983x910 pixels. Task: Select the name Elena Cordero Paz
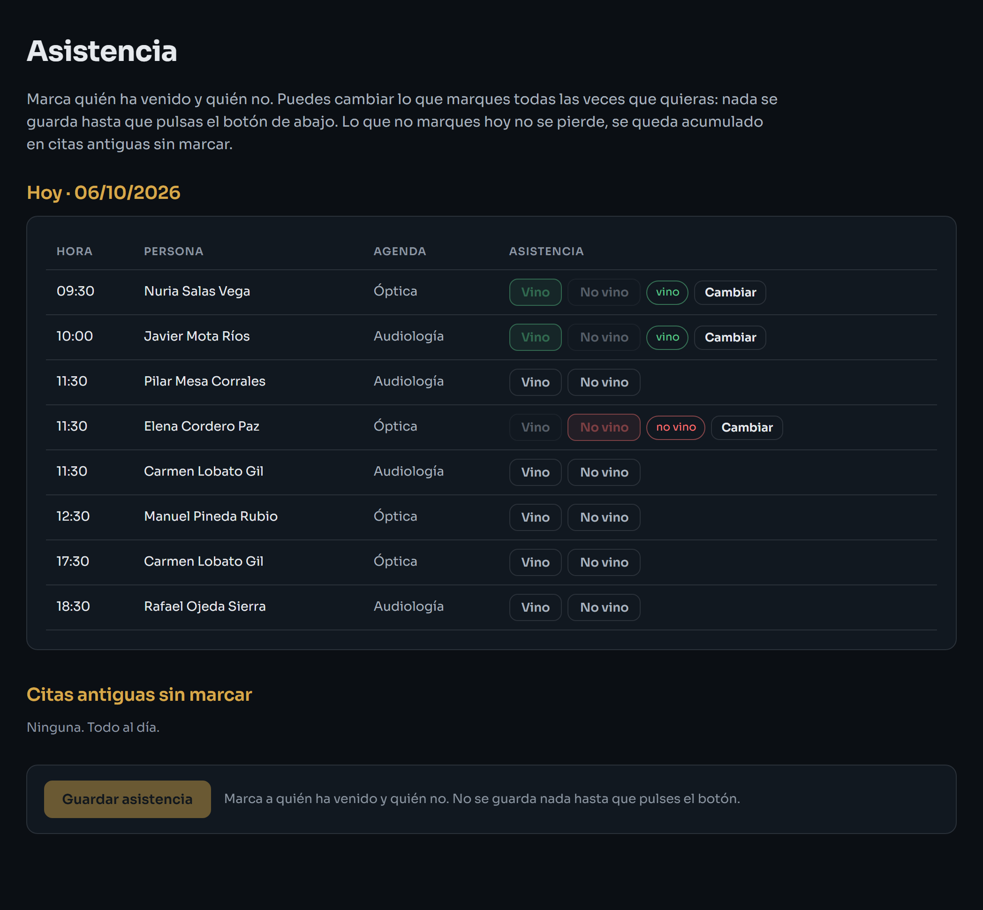click(202, 426)
